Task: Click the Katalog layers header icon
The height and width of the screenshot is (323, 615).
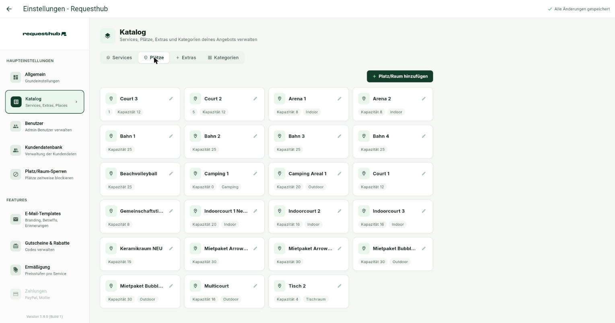Action: [107, 36]
